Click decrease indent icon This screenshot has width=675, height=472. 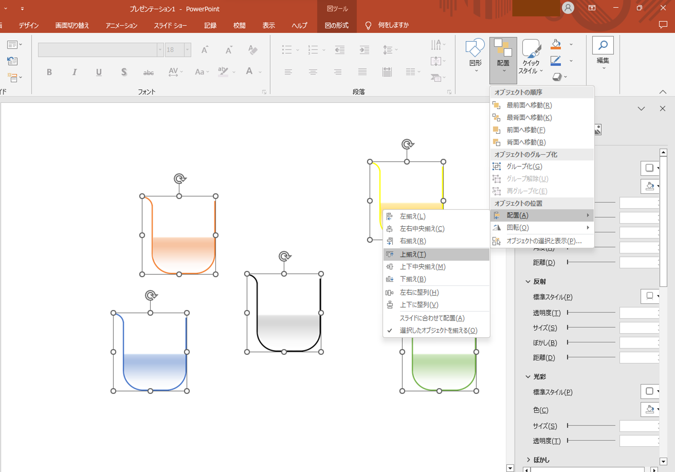340,50
